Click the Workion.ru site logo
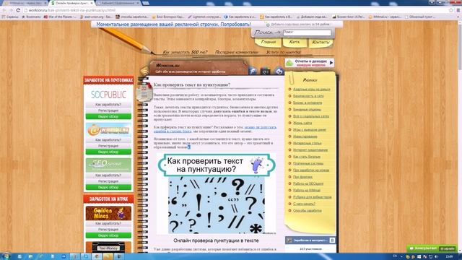This screenshot has height=260, width=462. 168,66
